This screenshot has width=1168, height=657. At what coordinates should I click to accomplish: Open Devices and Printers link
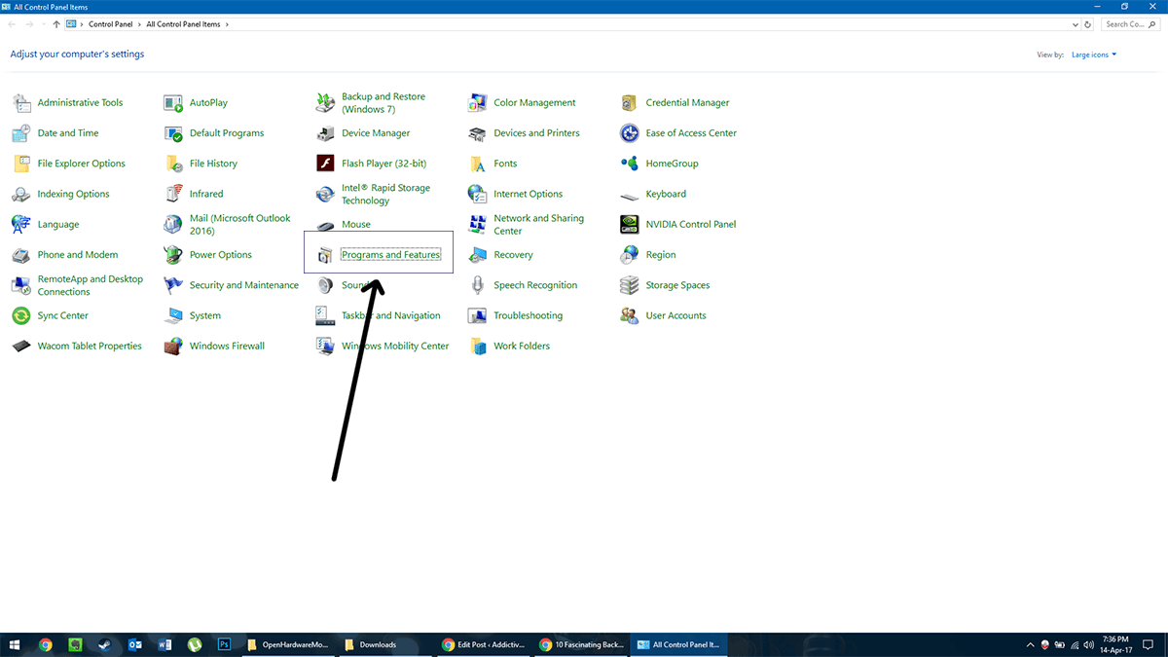coord(536,133)
